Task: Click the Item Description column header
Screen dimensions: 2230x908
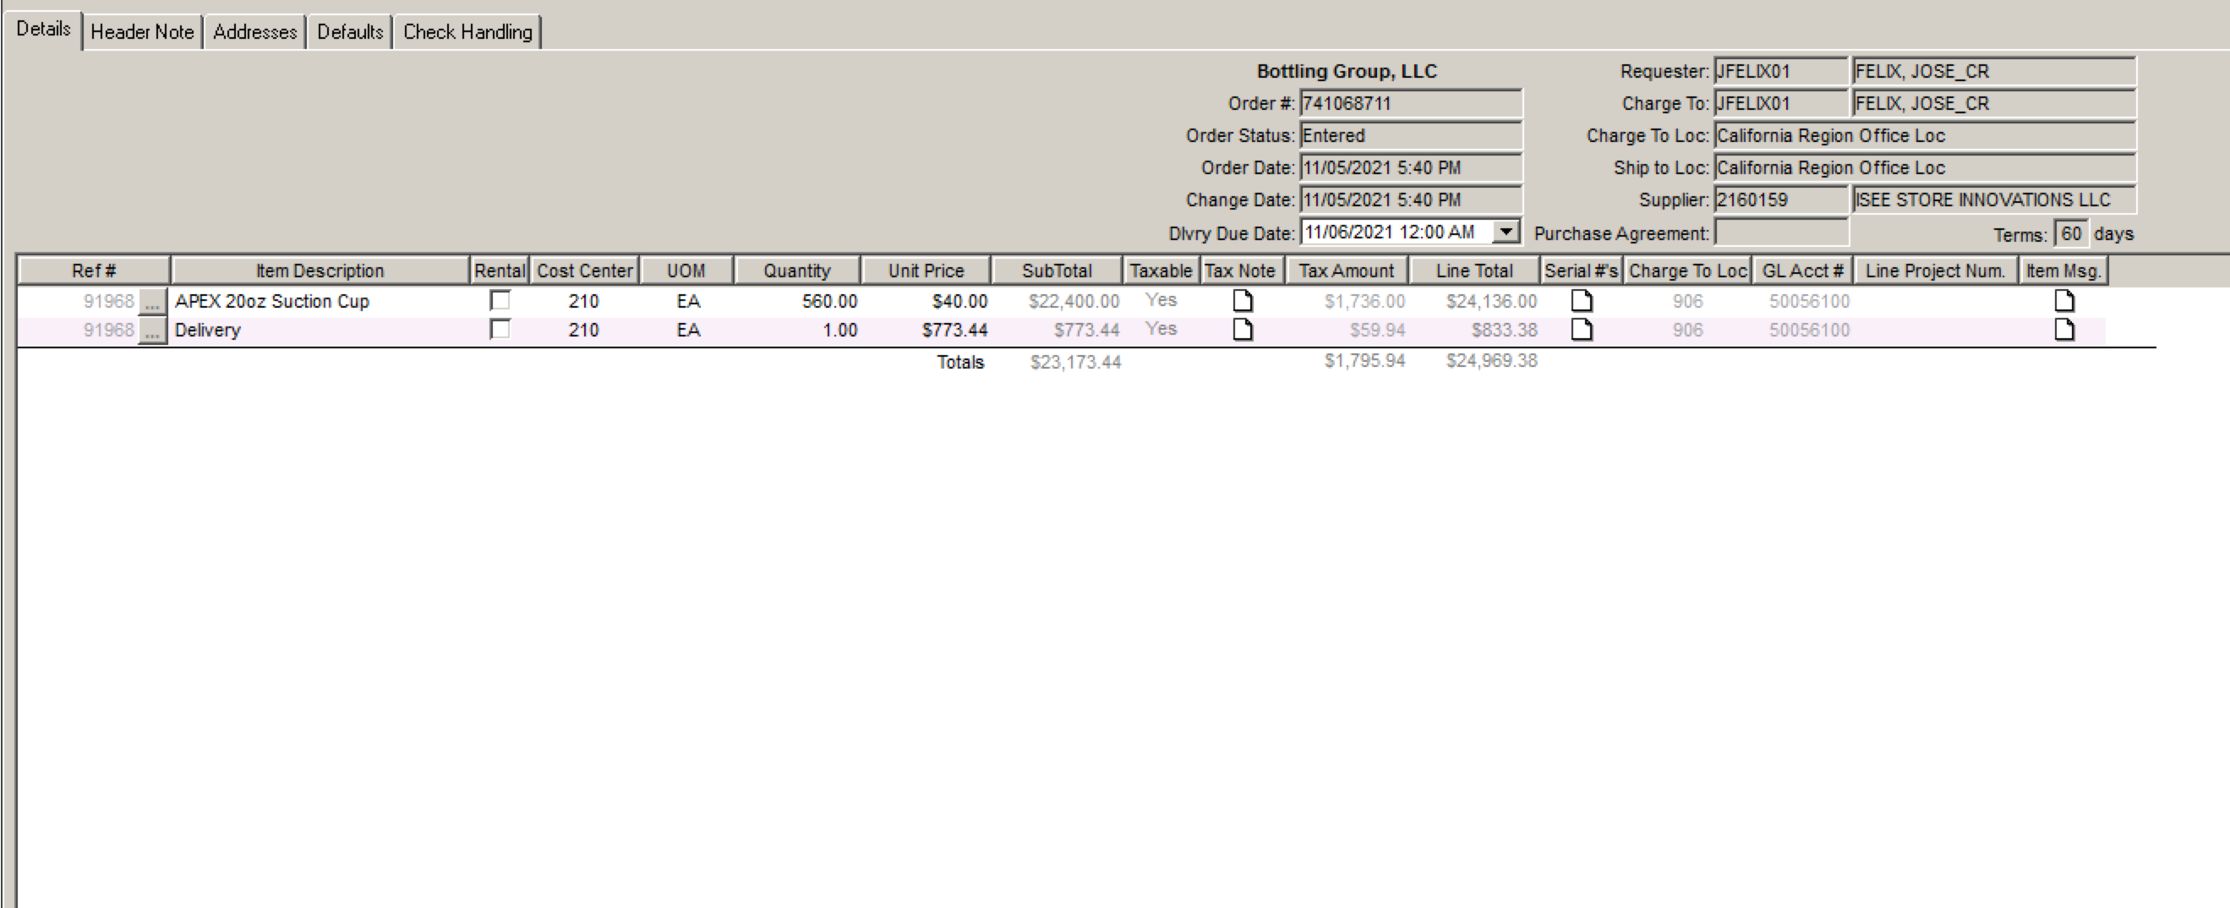Action: coord(320,271)
